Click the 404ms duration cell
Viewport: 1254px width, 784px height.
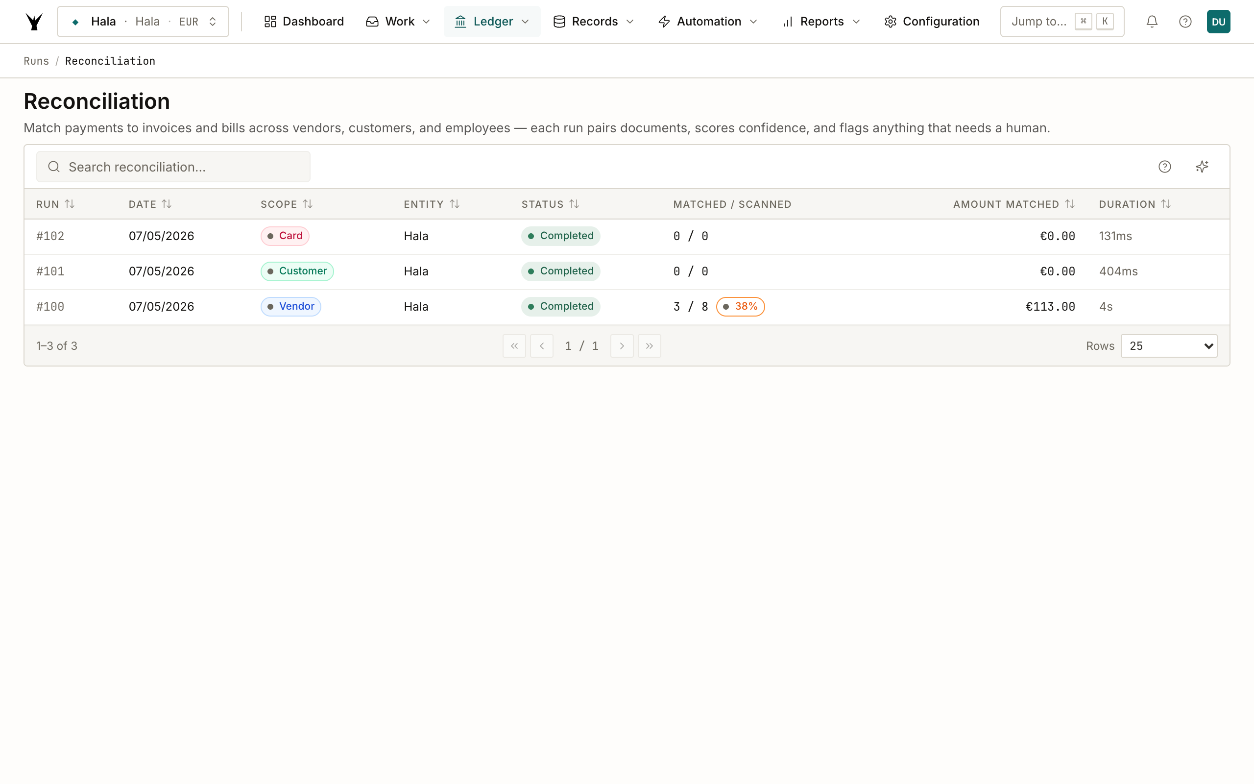point(1118,271)
